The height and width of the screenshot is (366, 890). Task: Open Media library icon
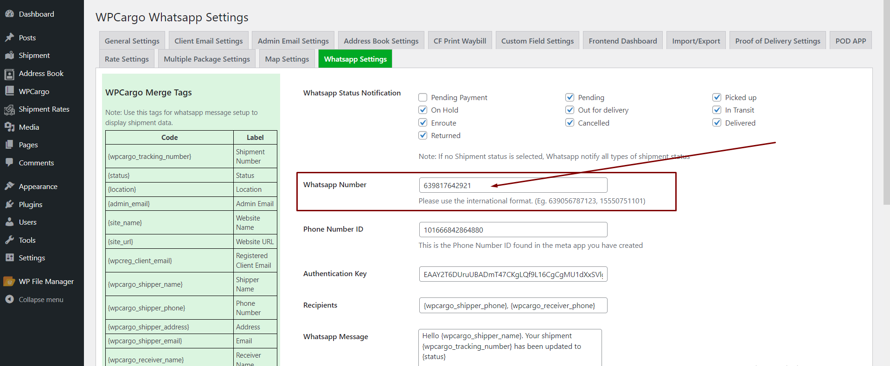click(x=9, y=127)
